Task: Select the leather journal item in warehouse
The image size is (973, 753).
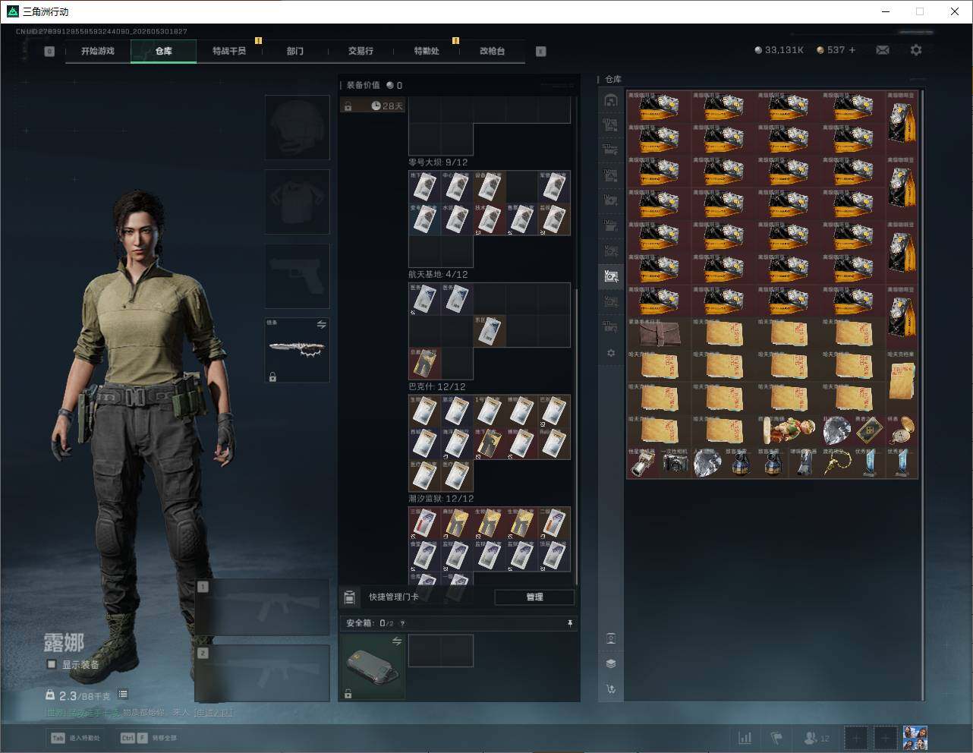Action: pyautogui.click(x=659, y=333)
